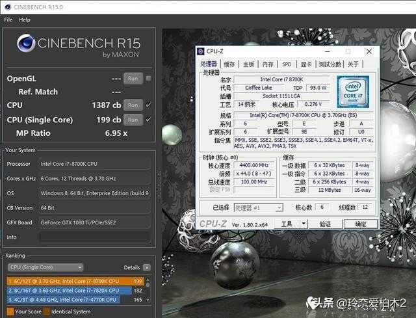Open the File menu
This screenshot has width=416, height=318.
[8, 20]
